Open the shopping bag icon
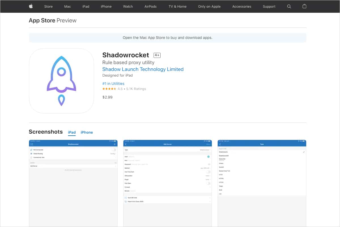340x227 pixels. pyautogui.click(x=304, y=6)
